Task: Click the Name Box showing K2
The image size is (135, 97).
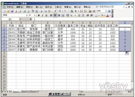Action: pyautogui.click(x=10, y=19)
